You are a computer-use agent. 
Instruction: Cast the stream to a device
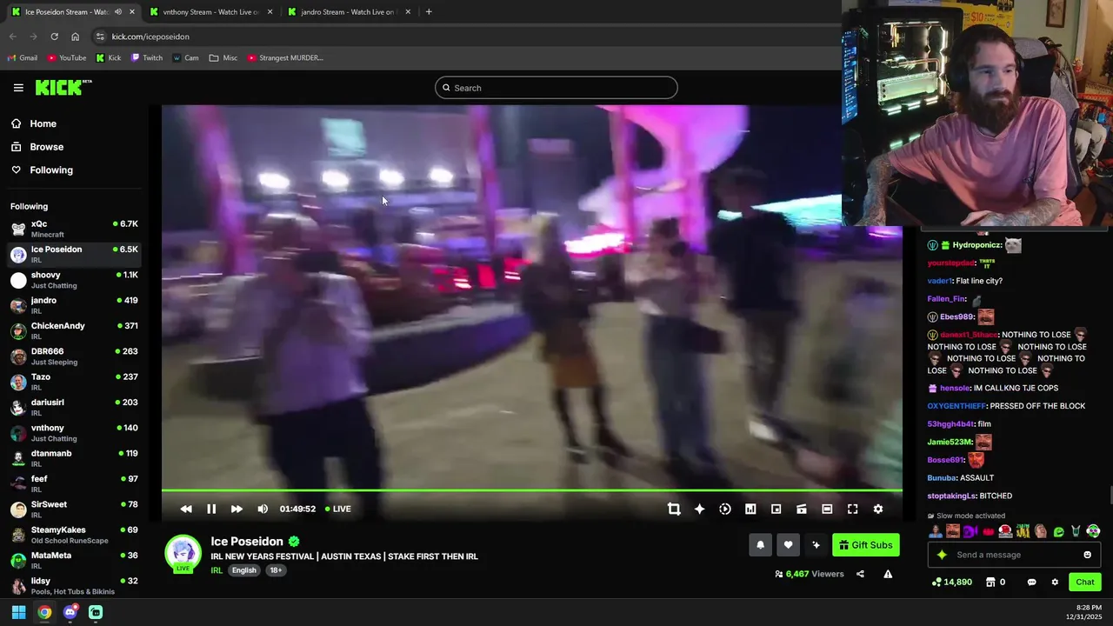point(802,509)
